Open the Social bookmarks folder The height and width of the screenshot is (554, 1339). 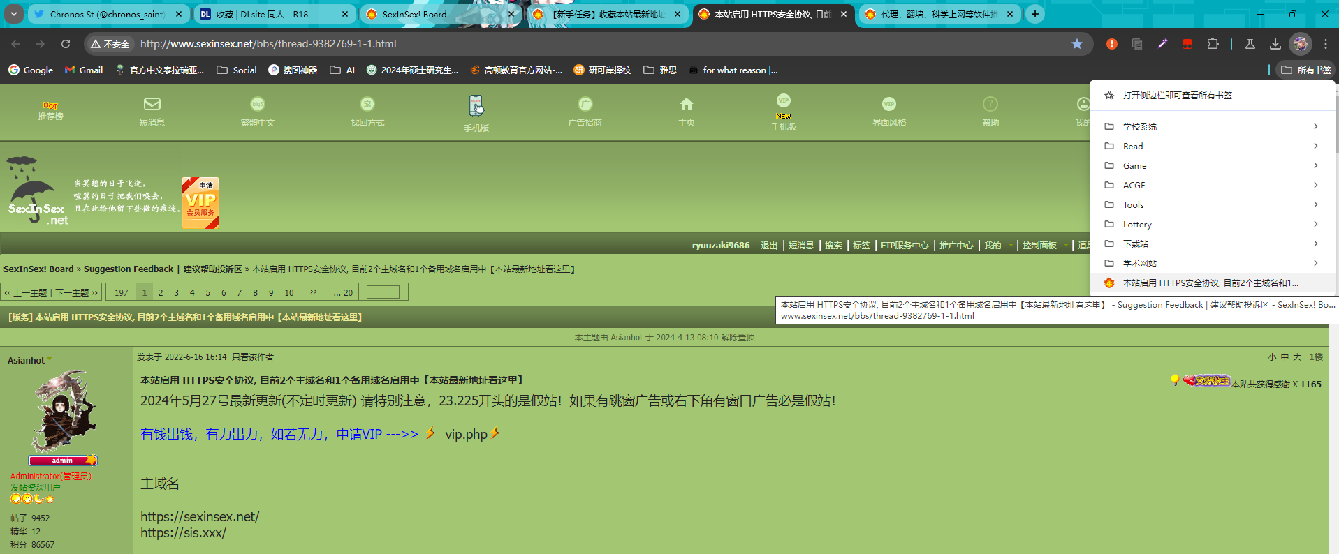(237, 70)
